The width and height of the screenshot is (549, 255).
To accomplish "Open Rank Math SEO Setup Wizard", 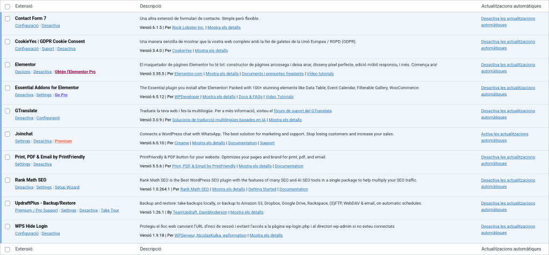I will click(x=67, y=187).
